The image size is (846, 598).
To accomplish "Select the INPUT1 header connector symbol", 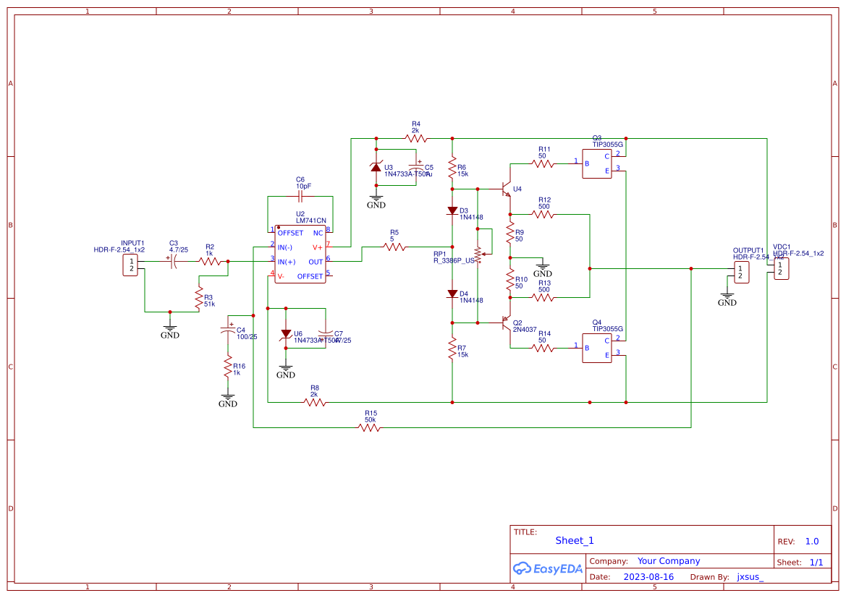I will (x=130, y=265).
